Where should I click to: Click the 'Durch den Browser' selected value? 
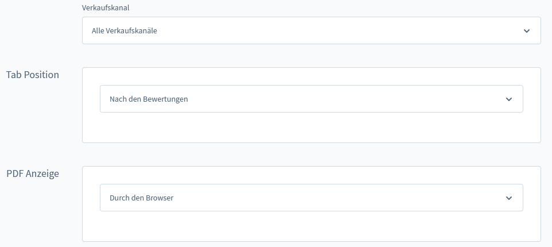pos(142,198)
